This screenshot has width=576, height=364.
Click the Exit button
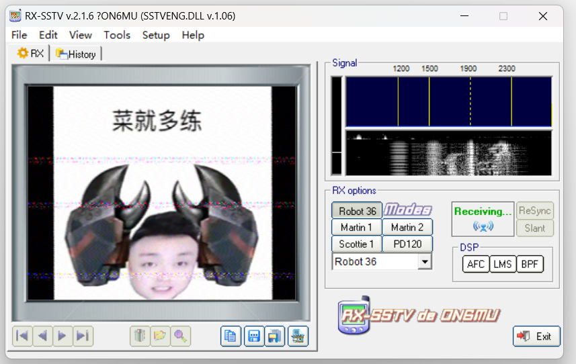[536, 336]
